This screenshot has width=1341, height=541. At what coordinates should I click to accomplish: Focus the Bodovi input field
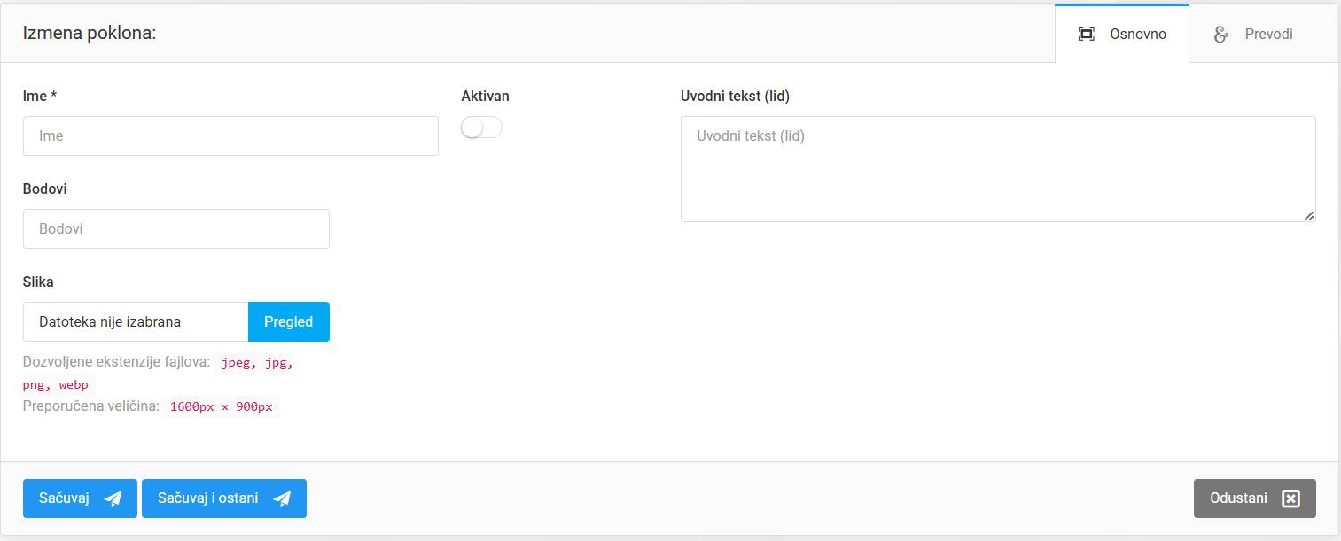click(175, 229)
